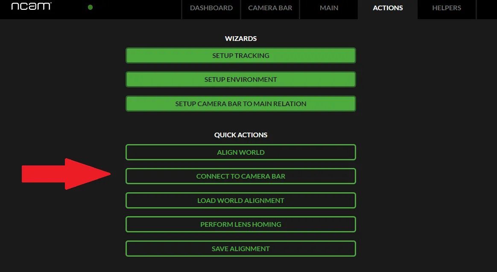Click the Quick Actions section heading
Screen dimensions: 497x272
click(241, 135)
